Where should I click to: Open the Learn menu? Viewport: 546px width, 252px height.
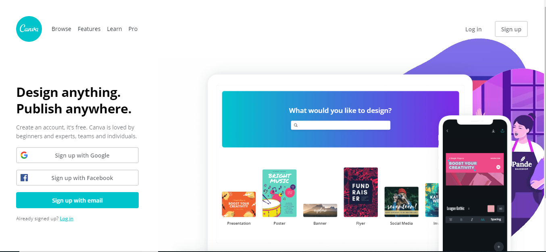115,29
